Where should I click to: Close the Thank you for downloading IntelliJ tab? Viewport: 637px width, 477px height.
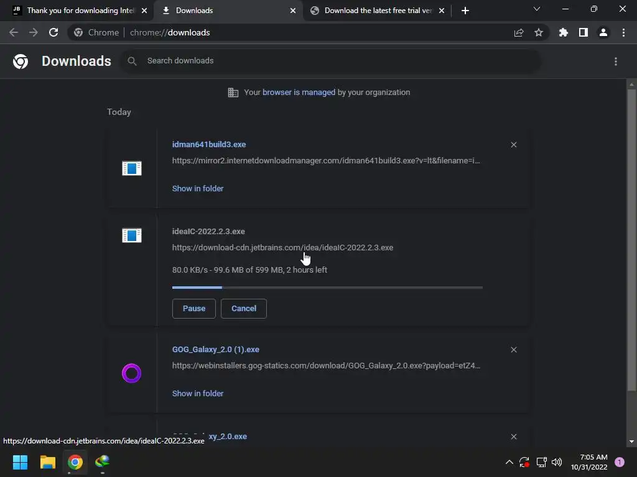[144, 11]
